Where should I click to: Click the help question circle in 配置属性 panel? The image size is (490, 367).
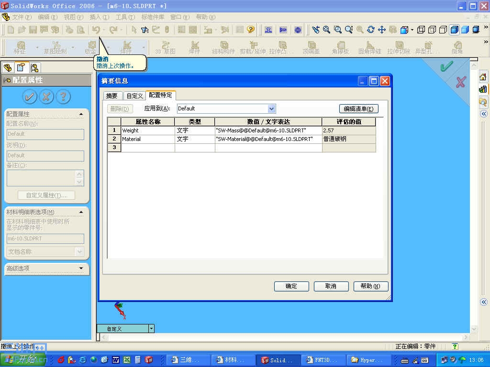click(63, 97)
